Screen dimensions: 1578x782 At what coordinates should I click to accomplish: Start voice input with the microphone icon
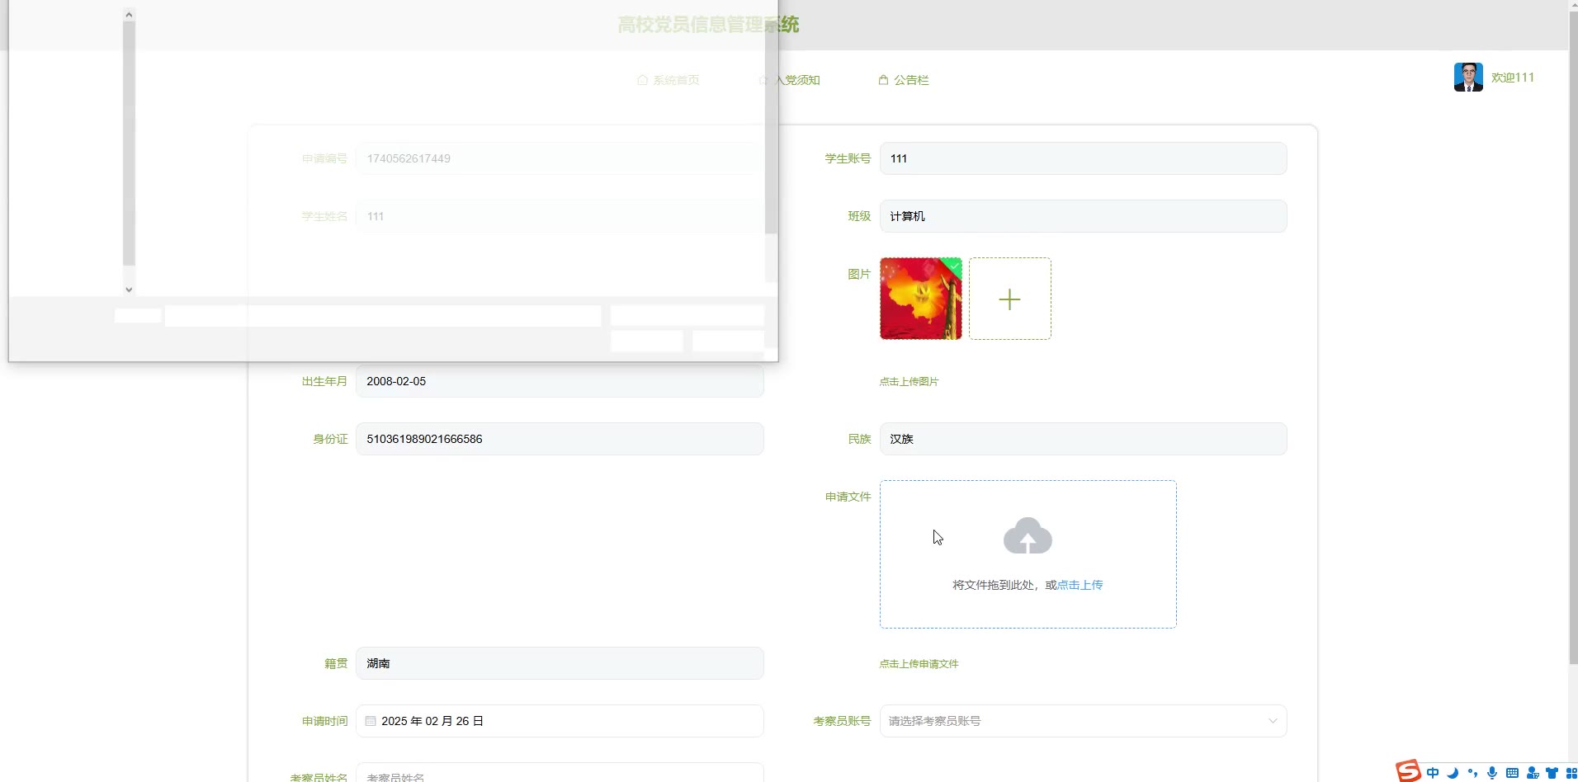[x=1492, y=773]
